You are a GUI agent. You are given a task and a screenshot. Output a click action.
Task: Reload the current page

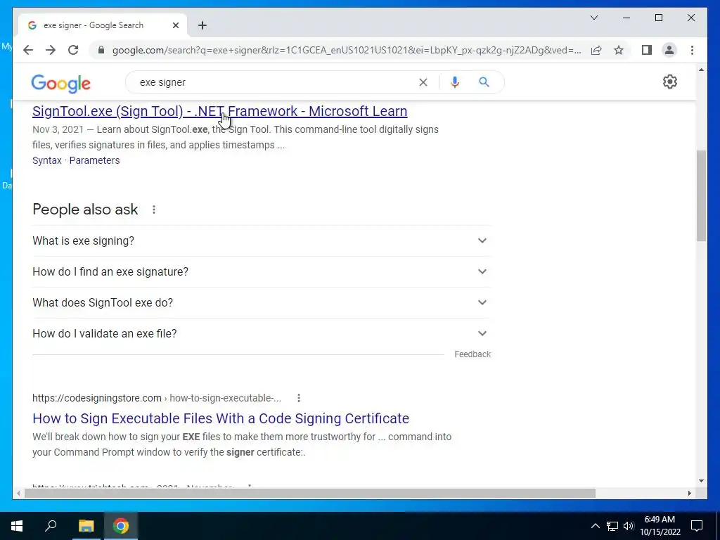73,50
